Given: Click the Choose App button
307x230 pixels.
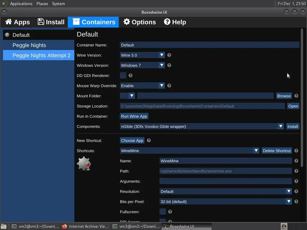Looking at the screenshot, I should click(x=132, y=140).
